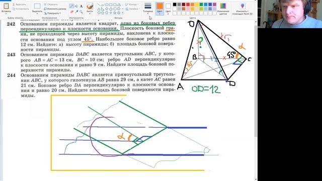322x181 pixels.
Task: Click the Brushes tool icon
Action: (x=90, y=6)
